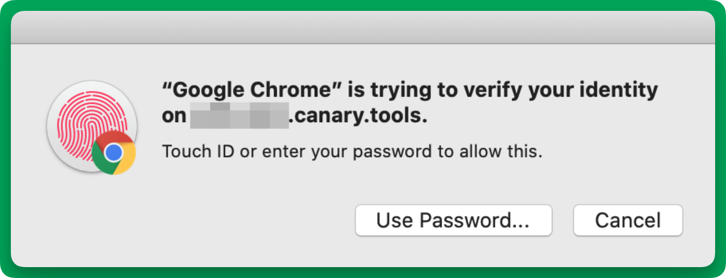Click the .canary.tools domain text
The height and width of the screenshot is (278, 726).
point(358,116)
